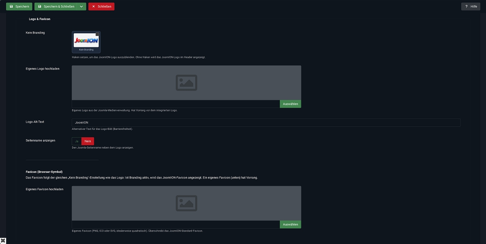Click the Eigenes Logo image placeholder
The width and height of the screenshot is (486, 244).
186,83
